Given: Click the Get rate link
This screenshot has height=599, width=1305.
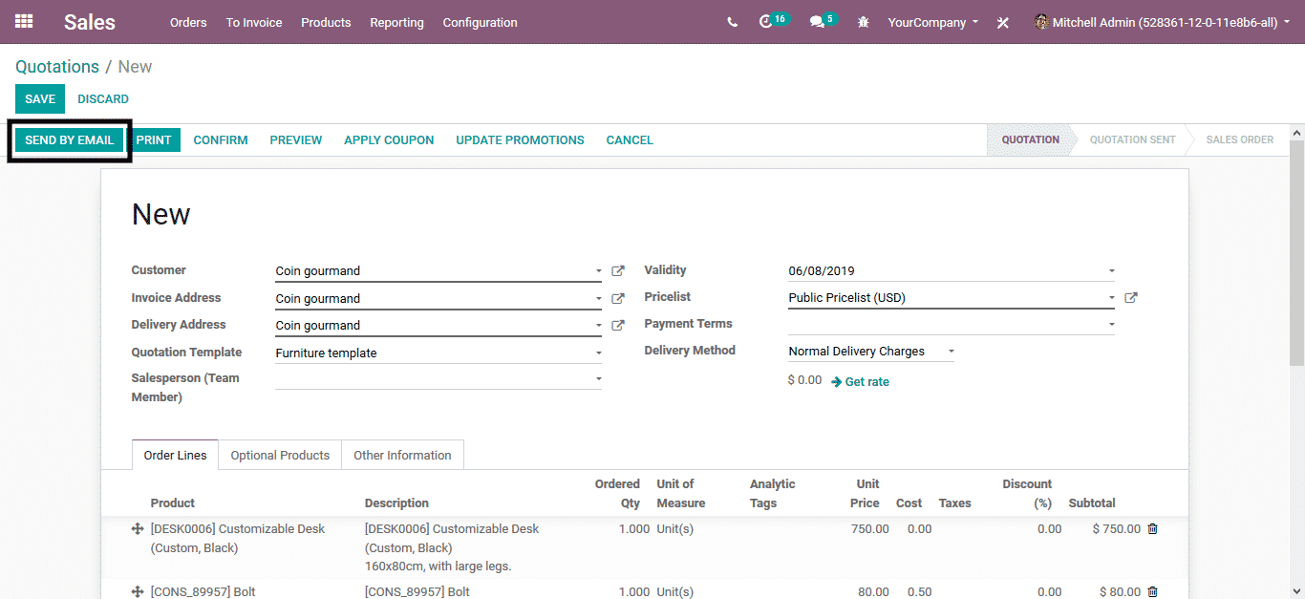Looking at the screenshot, I should pos(866,382).
